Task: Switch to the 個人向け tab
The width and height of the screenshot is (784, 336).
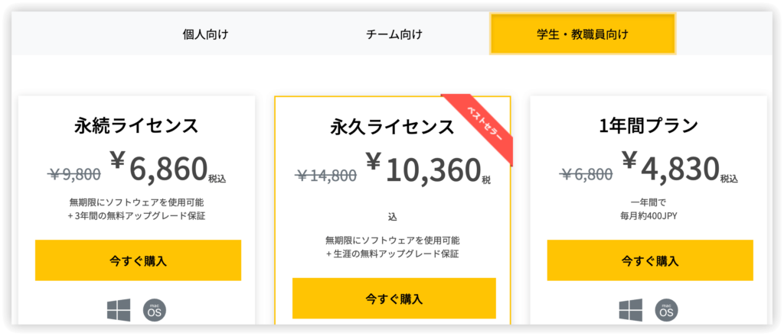Action: 206,34
